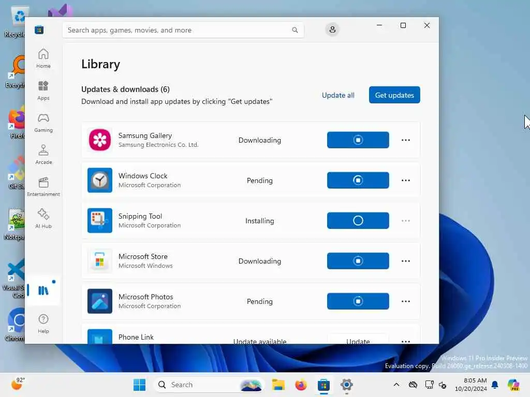Screen dimensions: 530x397
Task: Click the Get updates button
Action: coord(394,95)
